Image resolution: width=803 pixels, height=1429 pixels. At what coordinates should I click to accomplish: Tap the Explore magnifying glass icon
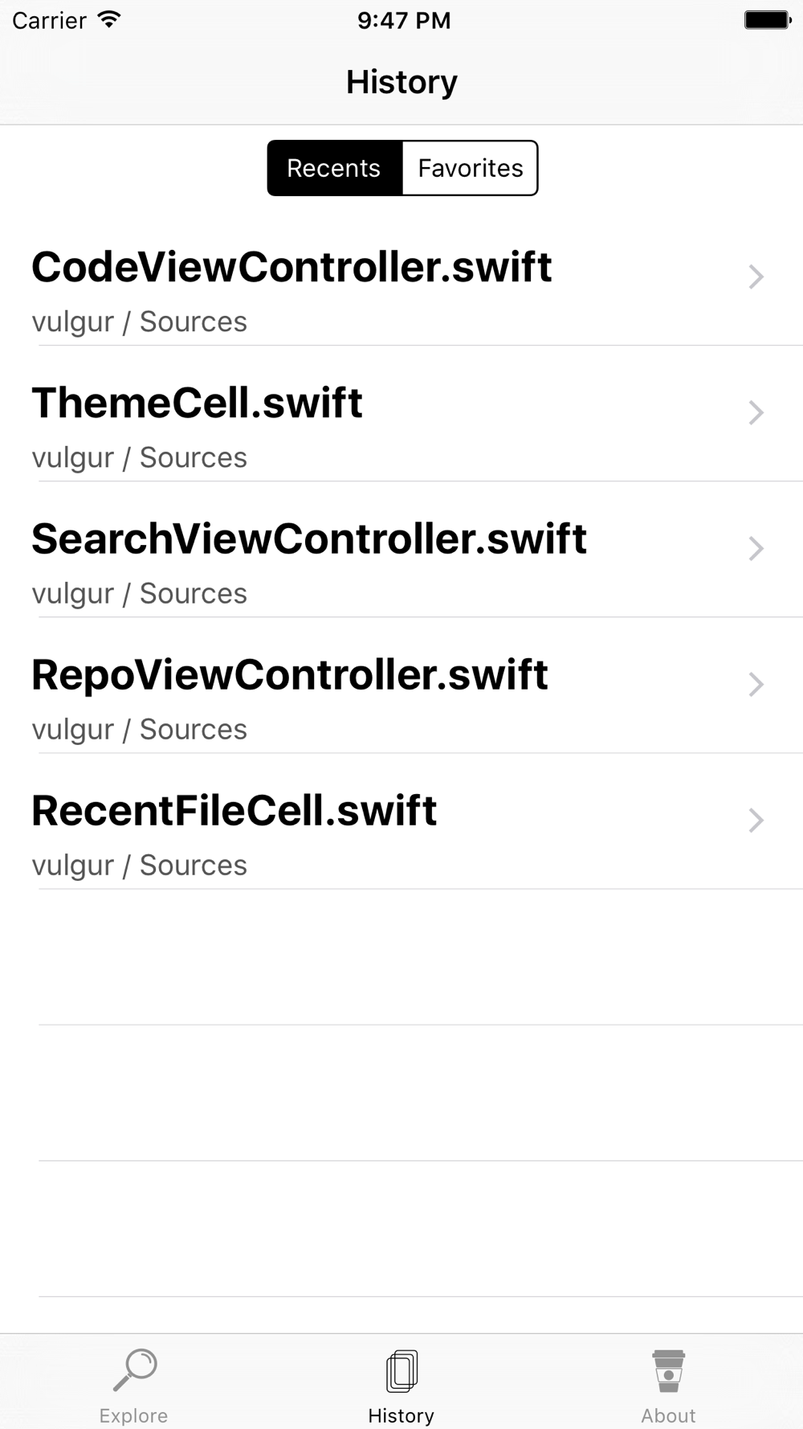135,1370
